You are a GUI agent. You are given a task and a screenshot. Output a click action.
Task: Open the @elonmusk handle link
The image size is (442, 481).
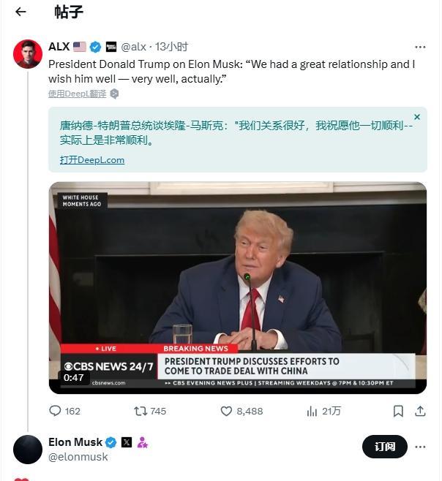click(x=78, y=457)
